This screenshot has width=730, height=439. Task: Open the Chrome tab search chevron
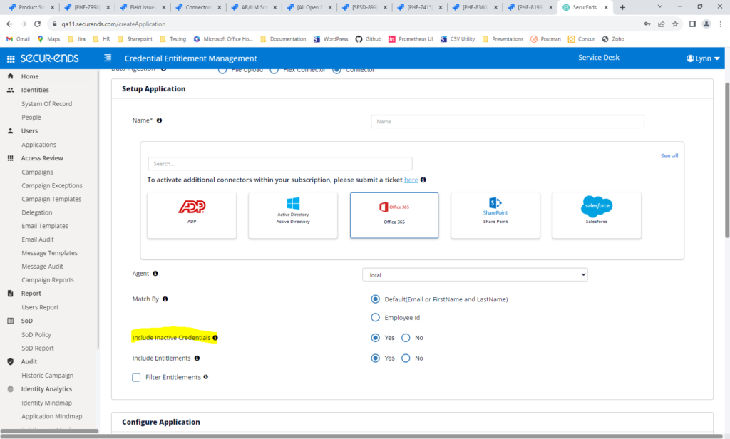[x=659, y=6]
